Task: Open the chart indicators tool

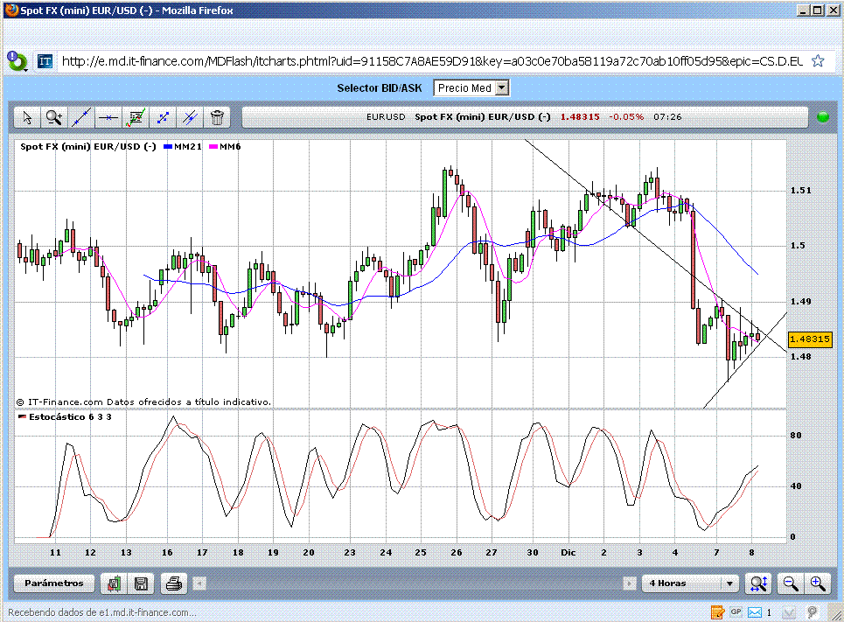Action: coord(136,117)
